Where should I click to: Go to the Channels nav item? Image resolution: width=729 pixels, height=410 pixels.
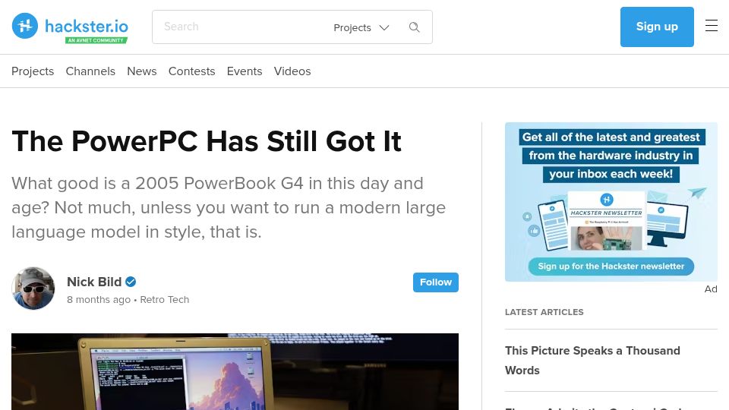90,71
